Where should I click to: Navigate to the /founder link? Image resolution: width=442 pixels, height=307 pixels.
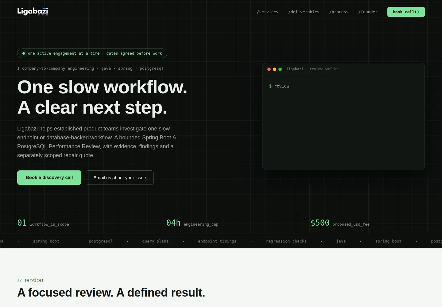pyautogui.click(x=368, y=12)
